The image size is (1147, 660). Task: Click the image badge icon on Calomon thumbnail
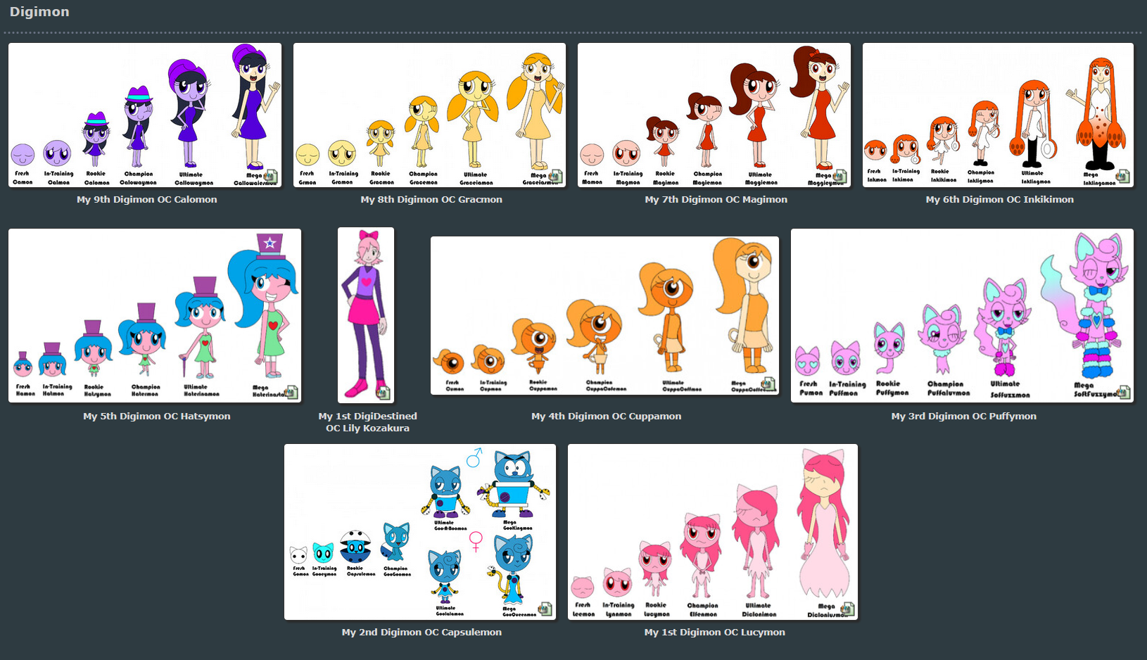click(x=271, y=177)
